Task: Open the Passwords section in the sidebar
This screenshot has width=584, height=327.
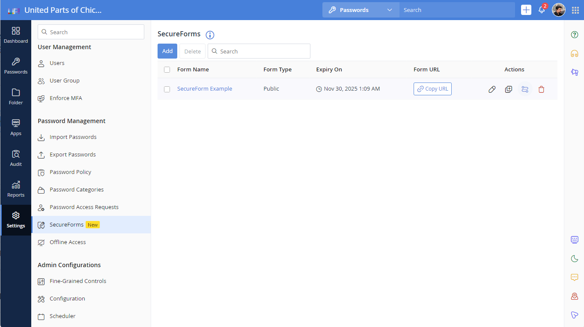Action: pos(16,66)
